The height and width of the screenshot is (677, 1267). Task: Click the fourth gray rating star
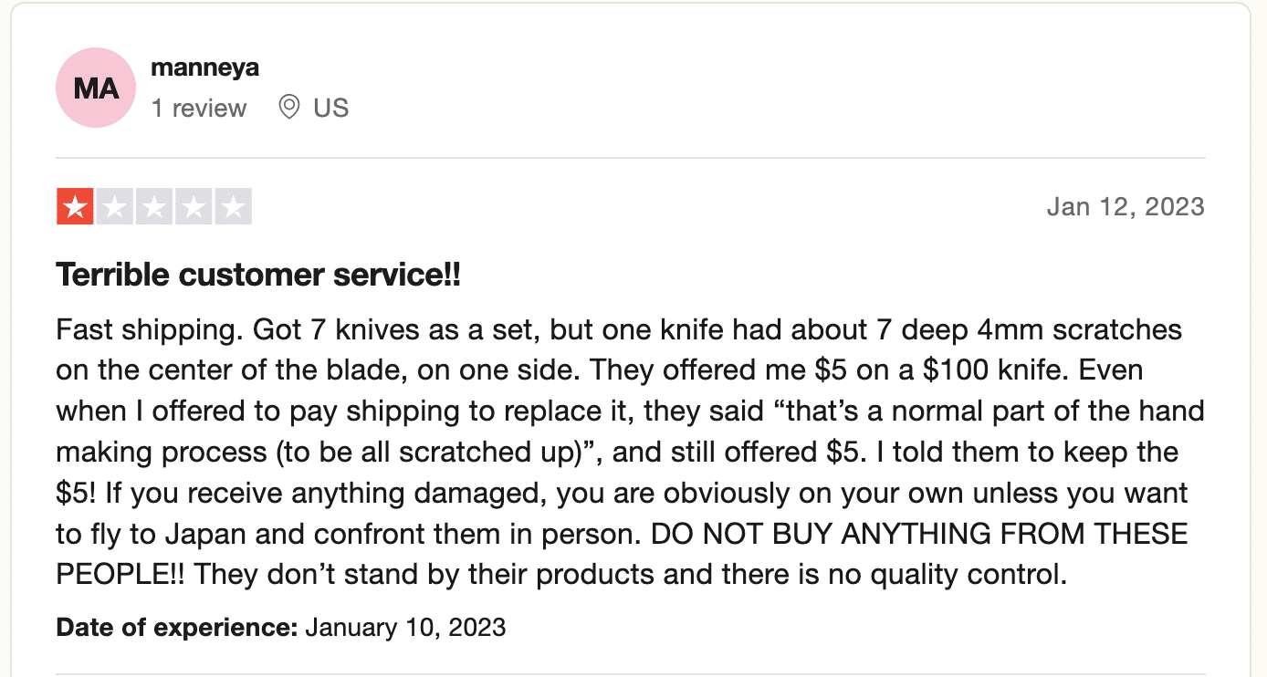pos(194,207)
